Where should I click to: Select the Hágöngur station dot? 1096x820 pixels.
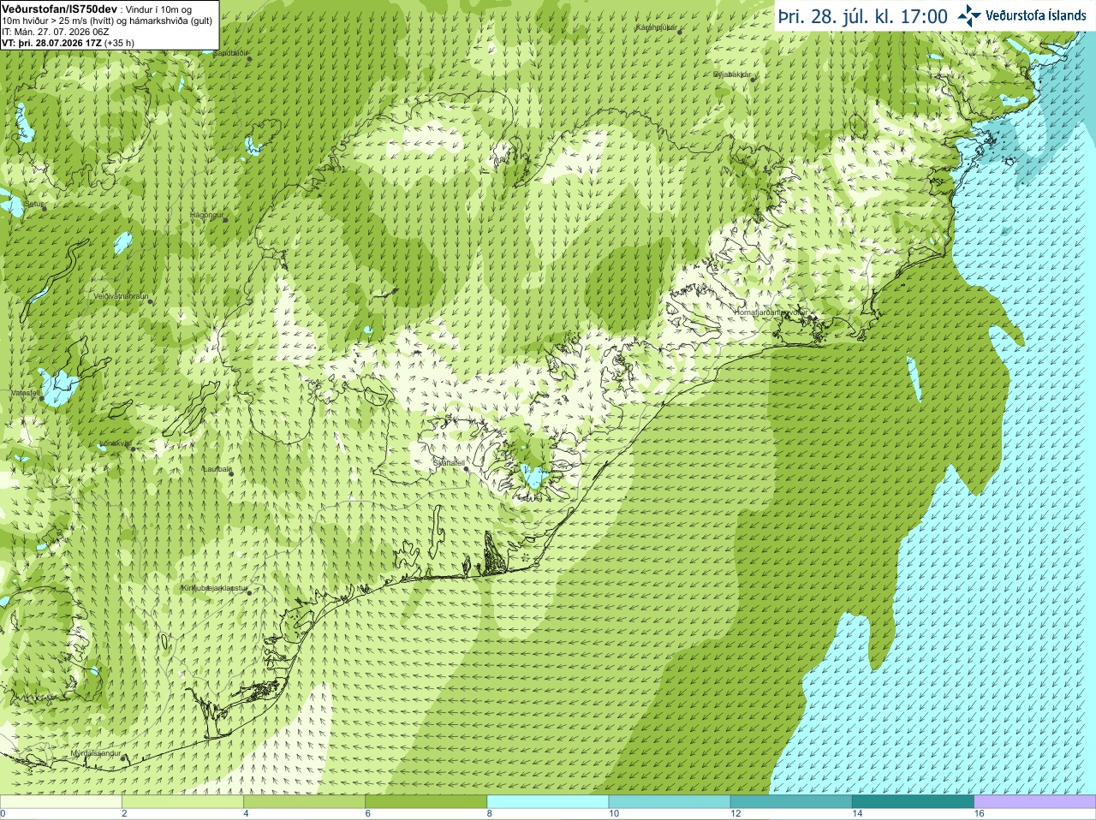(x=226, y=219)
